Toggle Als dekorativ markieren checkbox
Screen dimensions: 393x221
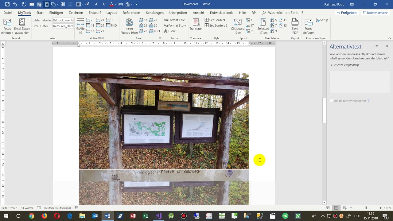331,101
